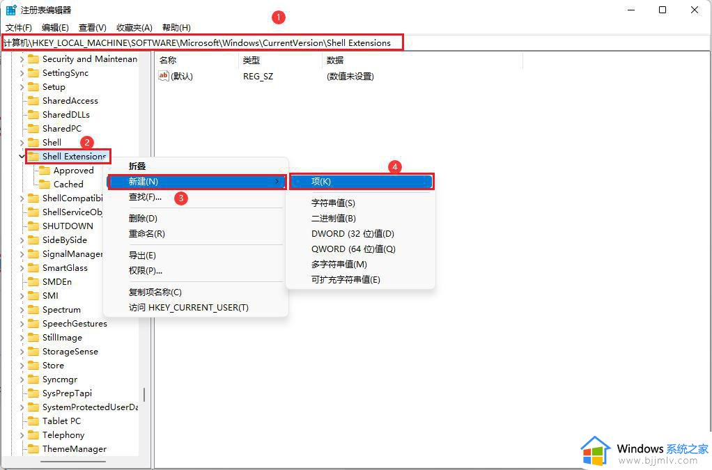The width and height of the screenshot is (712, 470).
Task: Click the SmartGlass folder icon
Action: point(33,267)
